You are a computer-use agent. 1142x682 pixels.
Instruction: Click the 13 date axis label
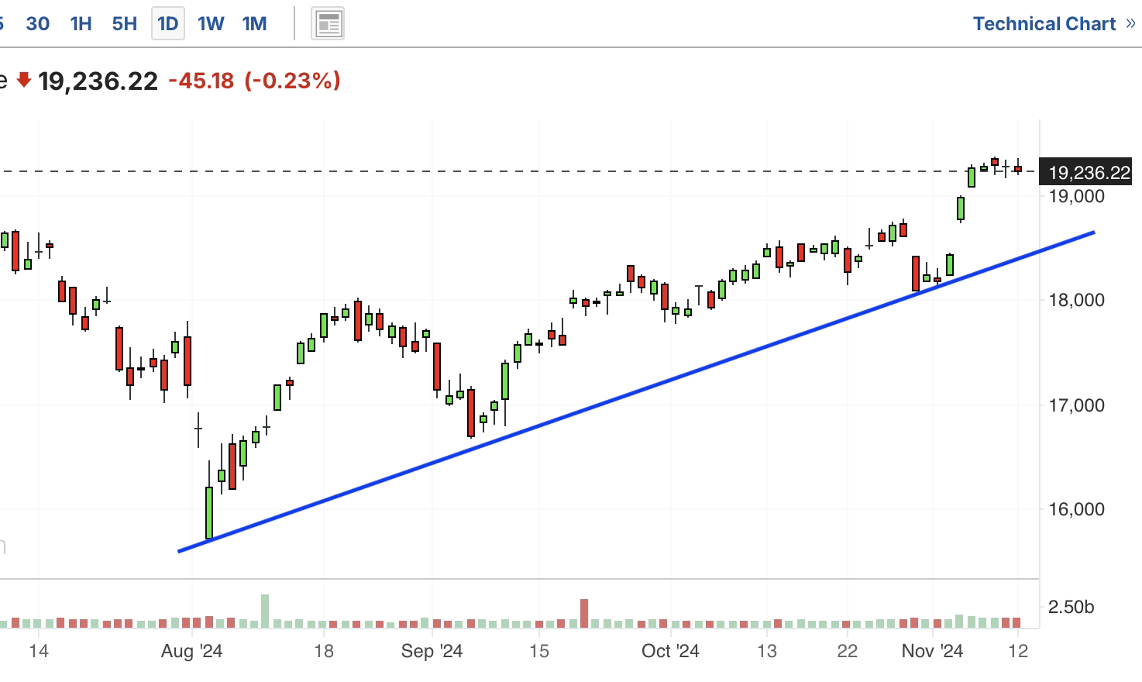tap(767, 651)
